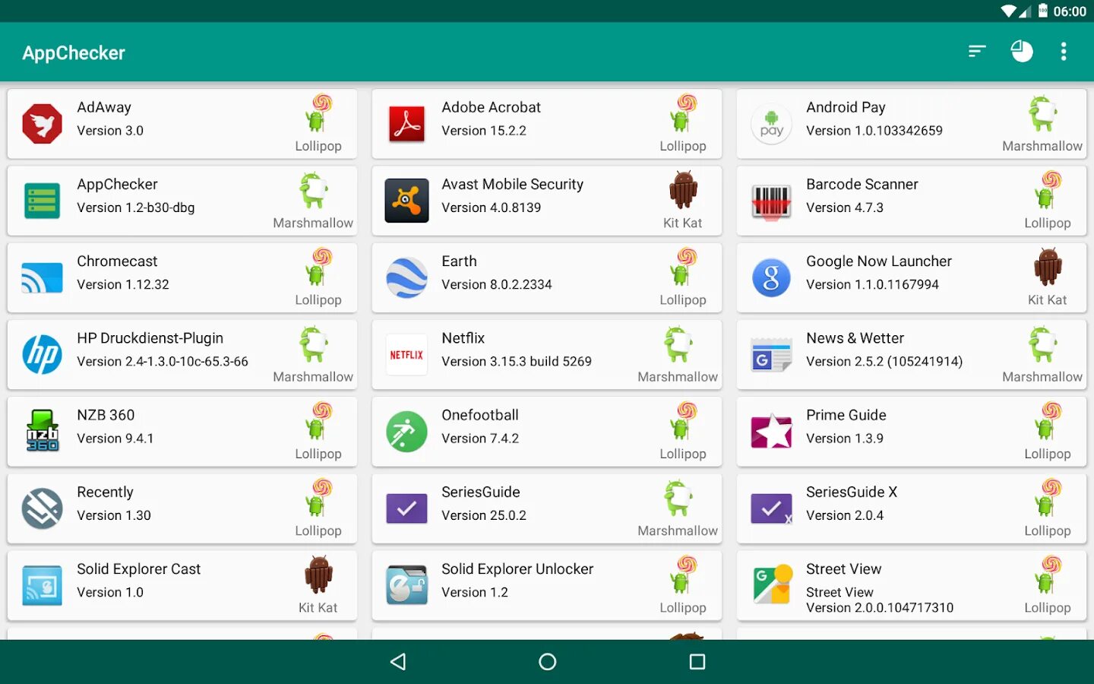Click the Solid Explorer Unlocker icon

407,585
